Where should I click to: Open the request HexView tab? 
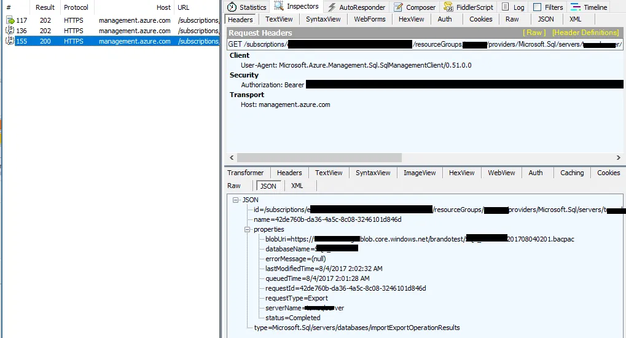tap(411, 19)
